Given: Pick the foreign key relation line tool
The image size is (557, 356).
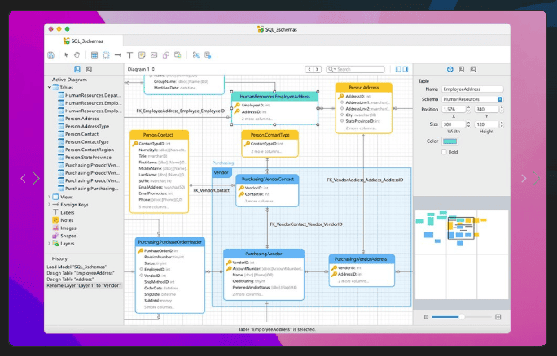Looking at the screenshot, I should coord(118,55).
